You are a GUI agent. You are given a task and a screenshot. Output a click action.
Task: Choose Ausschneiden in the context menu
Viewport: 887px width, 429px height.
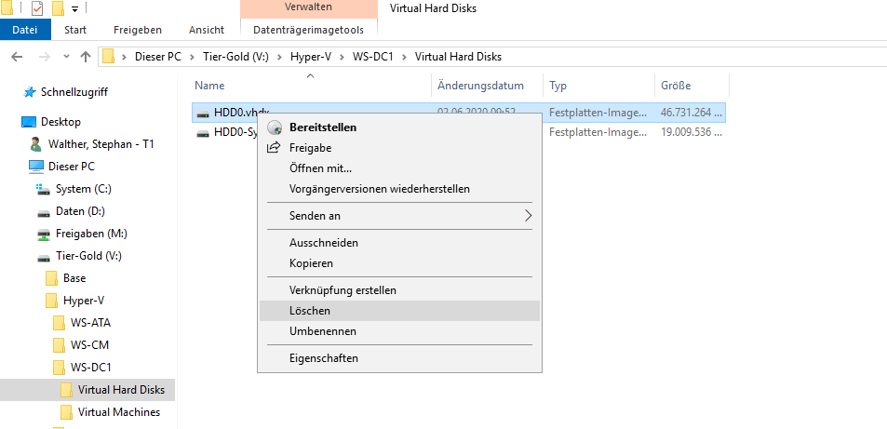coord(399,243)
